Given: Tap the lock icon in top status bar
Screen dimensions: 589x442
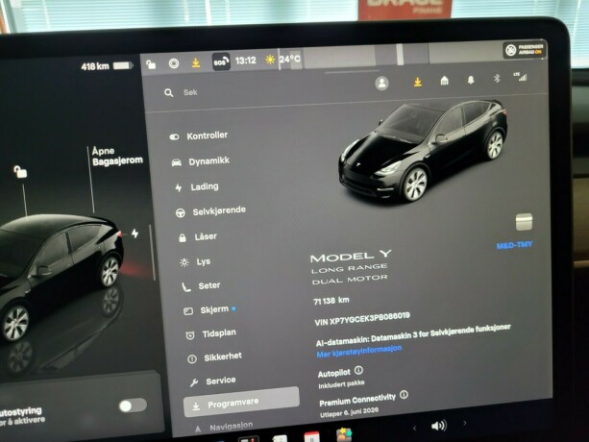Looking at the screenshot, I should 151,64.
